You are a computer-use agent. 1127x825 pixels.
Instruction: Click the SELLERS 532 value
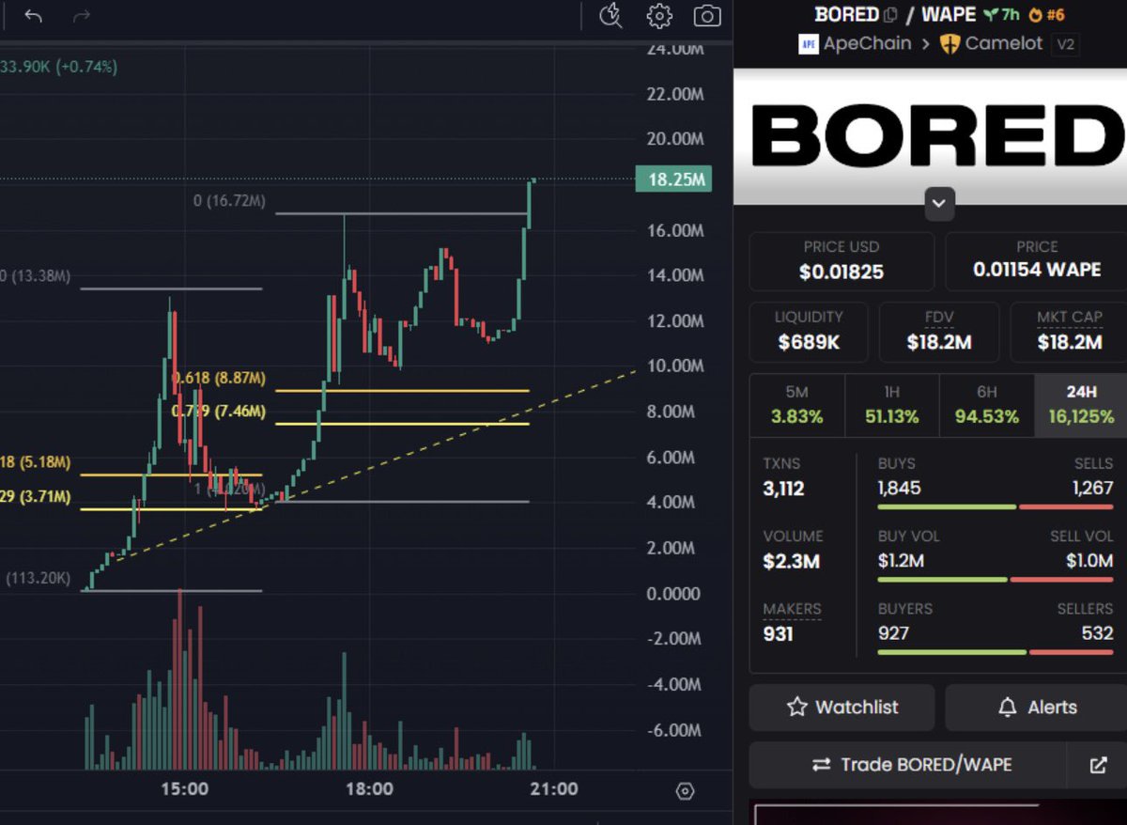pyautogui.click(x=1097, y=633)
